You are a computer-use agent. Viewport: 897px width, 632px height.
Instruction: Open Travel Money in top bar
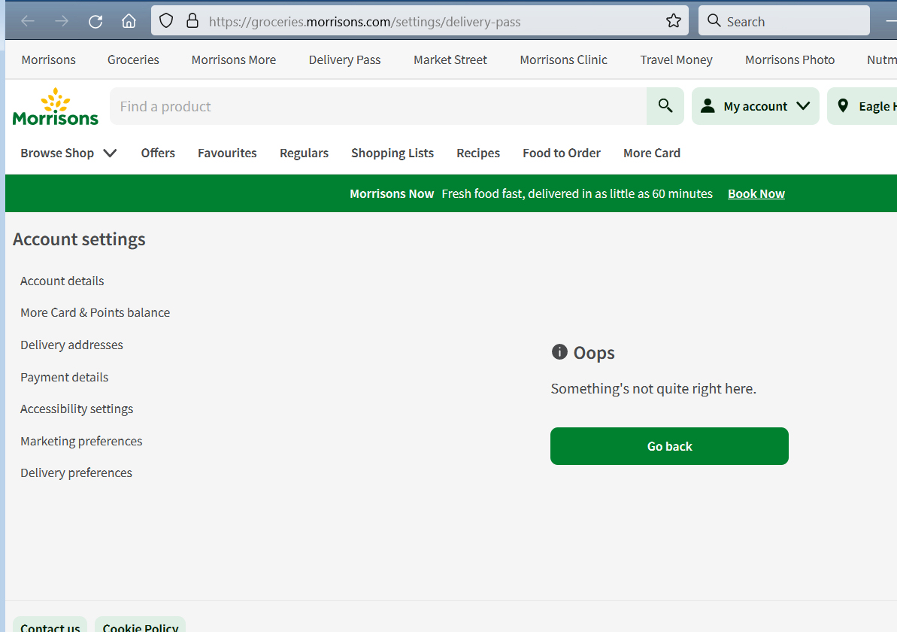point(676,59)
